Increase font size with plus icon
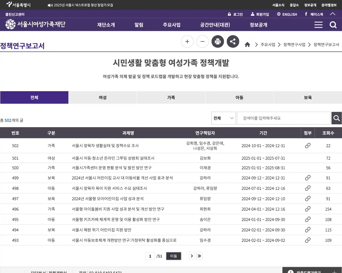Image resolution: width=342 pixels, height=273 pixels. click(x=187, y=41)
